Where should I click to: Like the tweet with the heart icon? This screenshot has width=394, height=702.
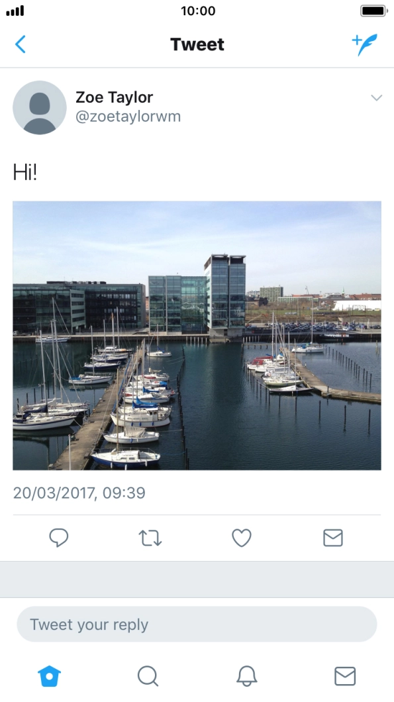tap(241, 538)
